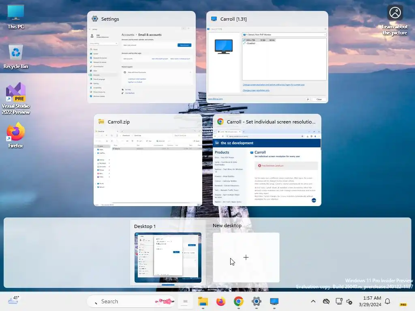Switch to the Chrome Carroll webpage thumbnail
Screen dimensions: 415x311
click(x=267, y=160)
